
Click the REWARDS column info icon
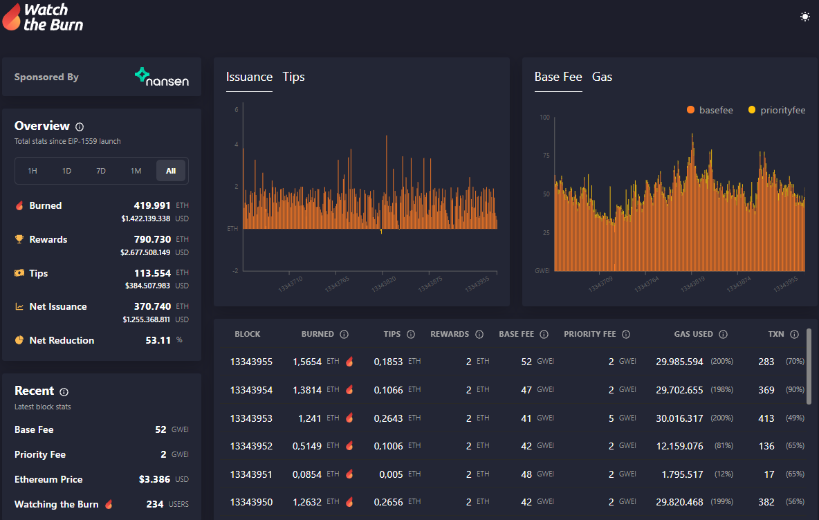[479, 334]
